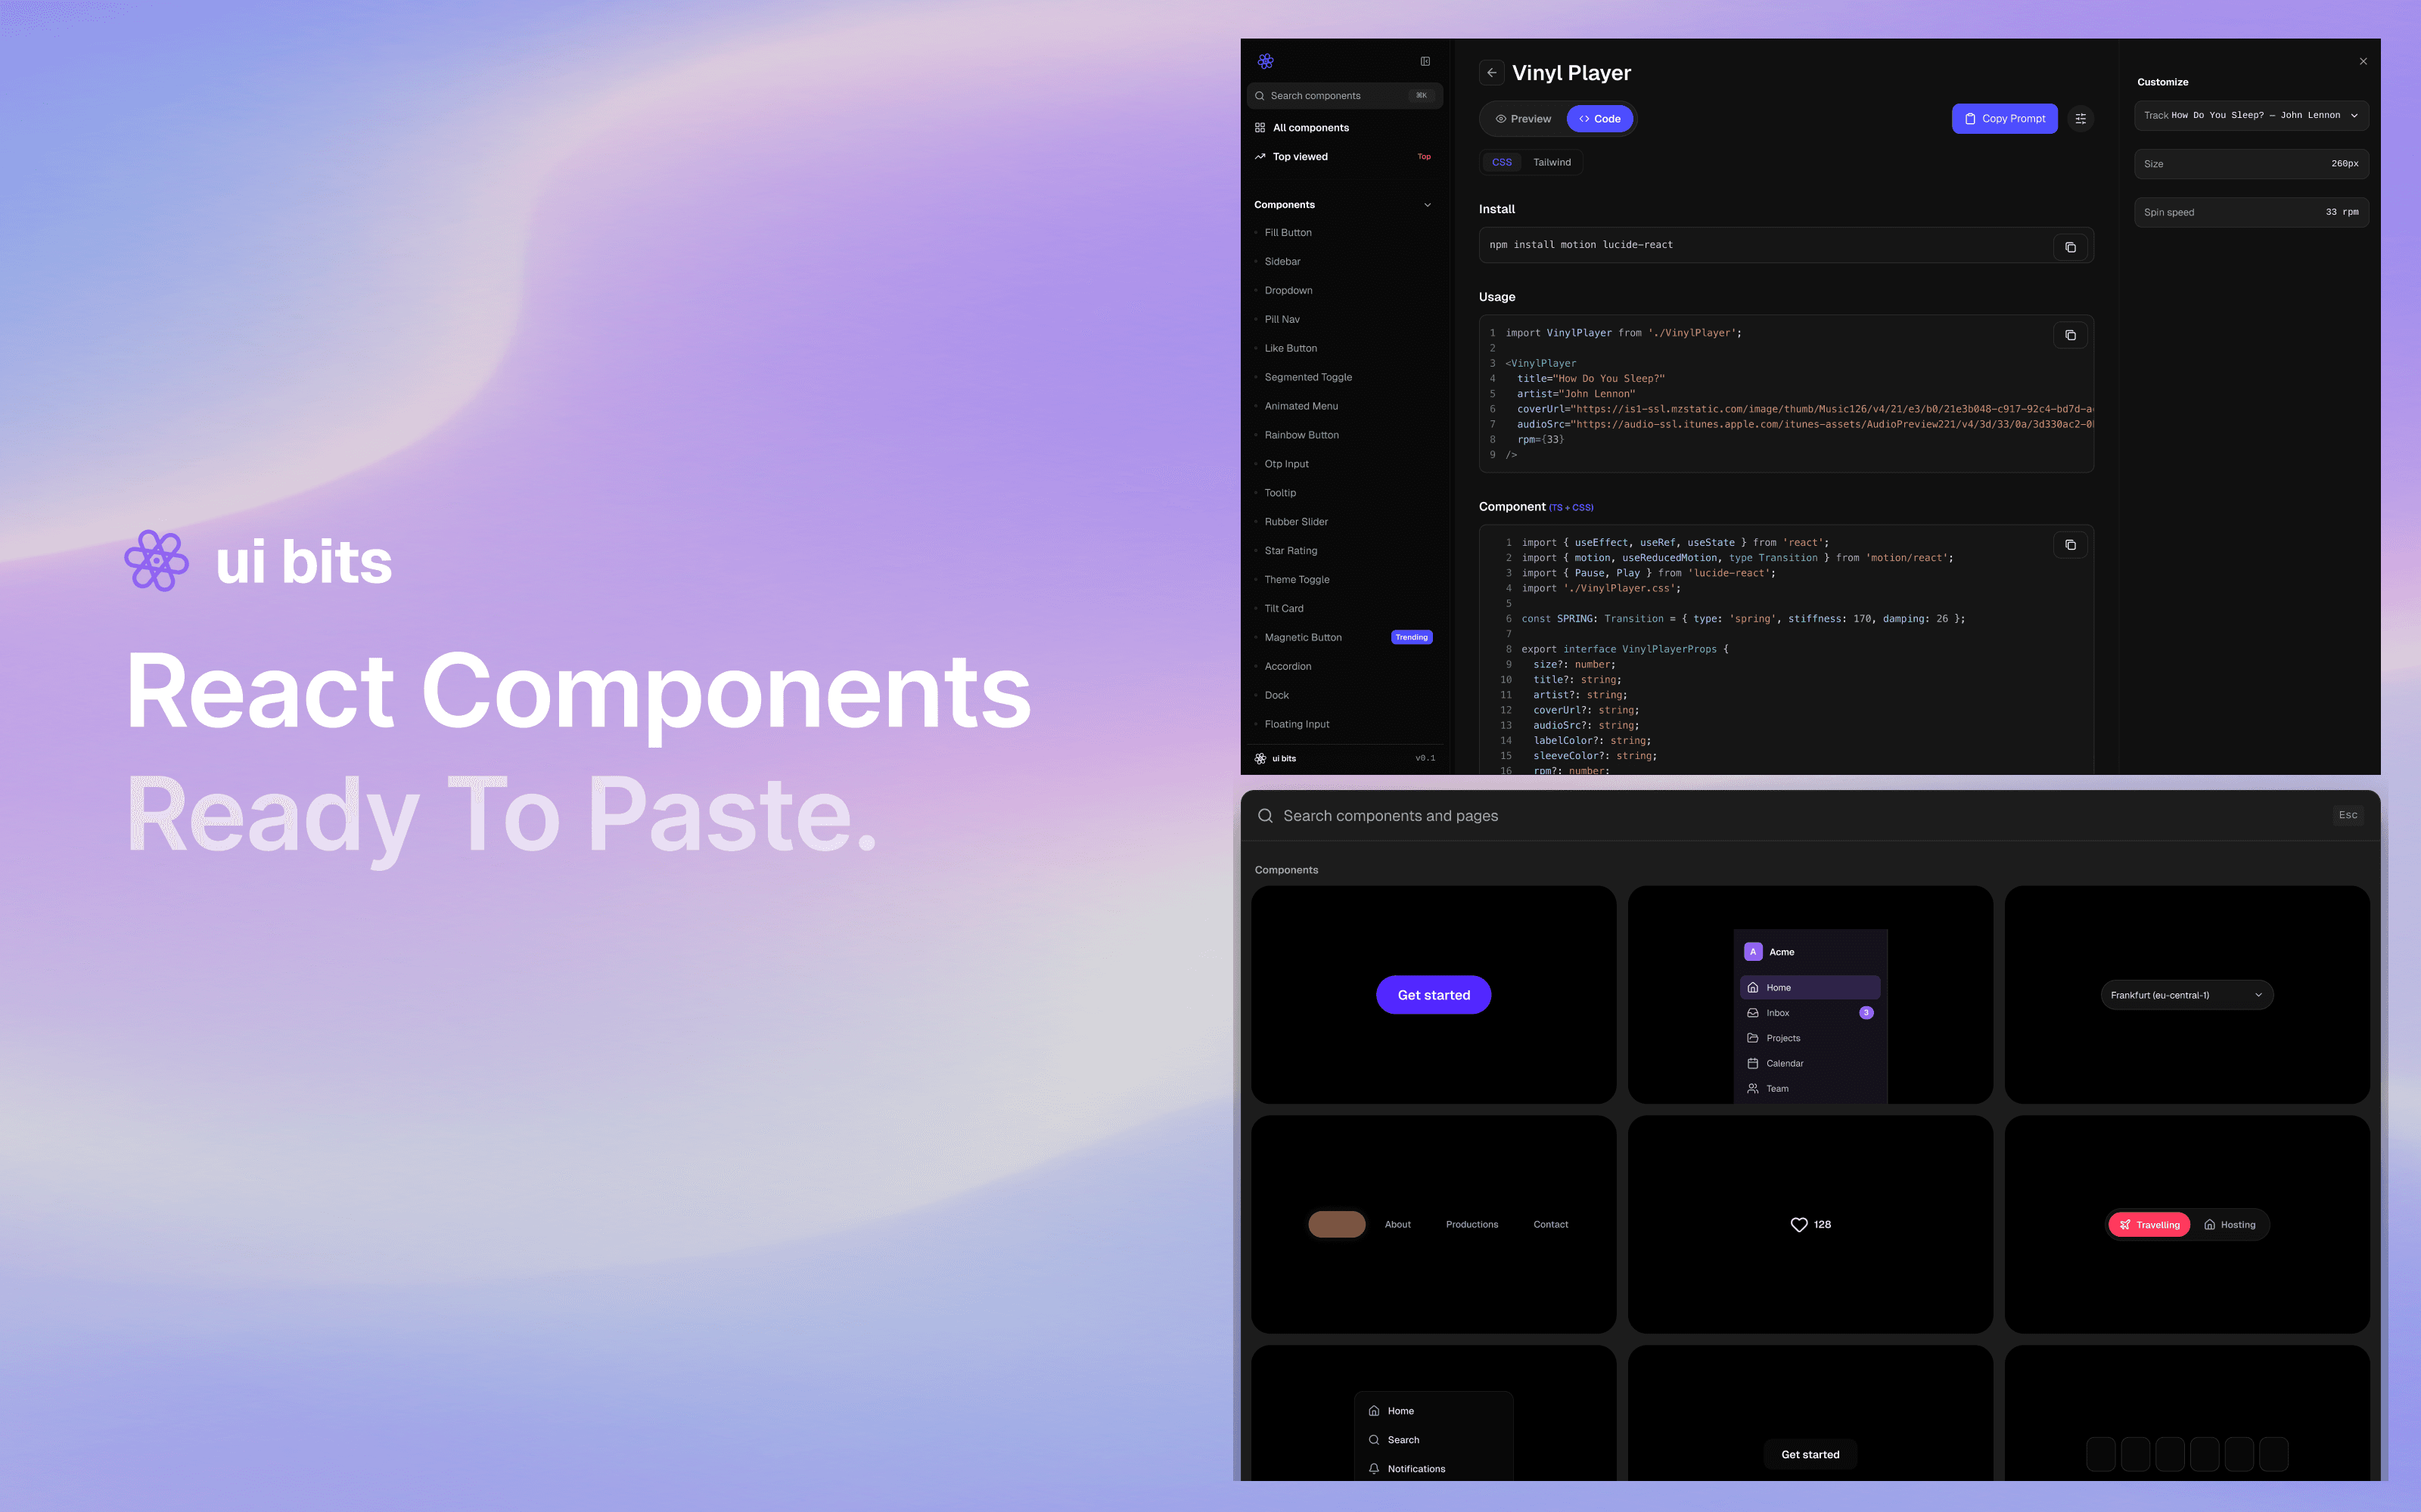
Task: Switch to Preview view
Action: click(x=1523, y=119)
